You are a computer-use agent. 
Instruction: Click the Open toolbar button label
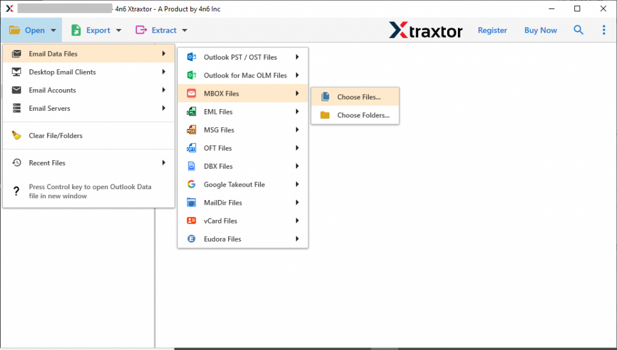pyautogui.click(x=34, y=30)
